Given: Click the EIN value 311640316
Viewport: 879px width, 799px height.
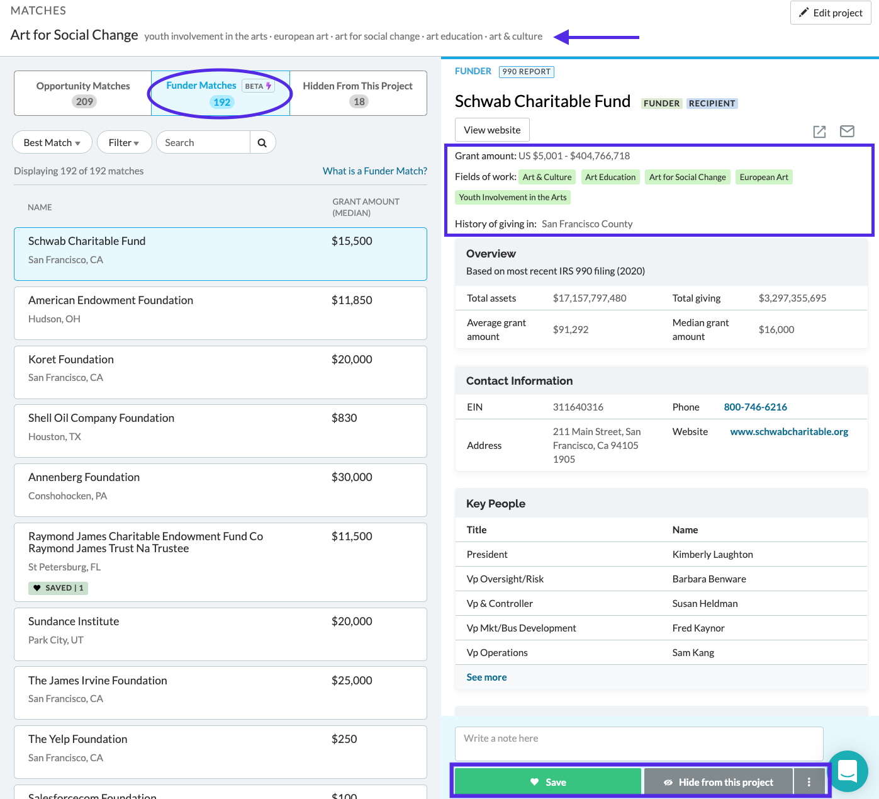Looking at the screenshot, I should pyautogui.click(x=578, y=407).
